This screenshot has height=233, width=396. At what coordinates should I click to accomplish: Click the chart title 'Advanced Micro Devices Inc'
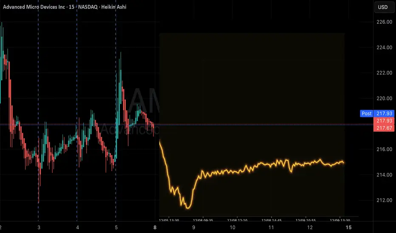click(x=34, y=7)
